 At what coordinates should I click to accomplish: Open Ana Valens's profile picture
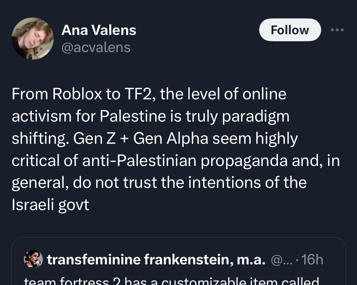(32, 39)
